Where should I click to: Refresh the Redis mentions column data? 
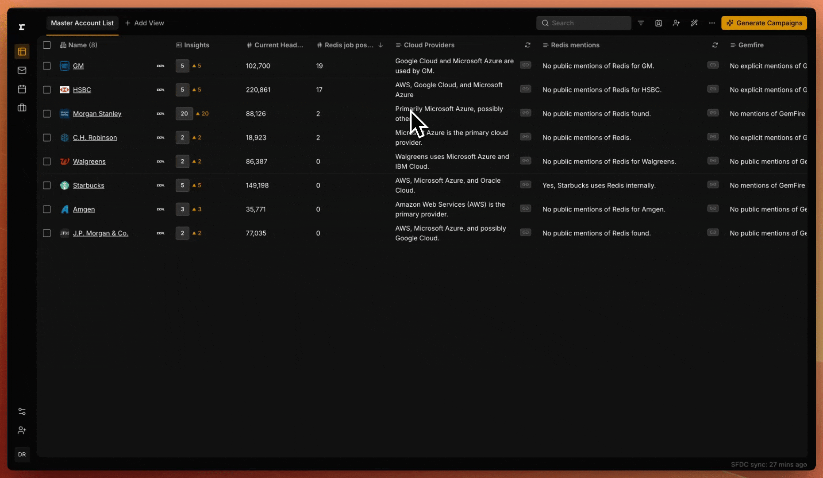(715, 45)
